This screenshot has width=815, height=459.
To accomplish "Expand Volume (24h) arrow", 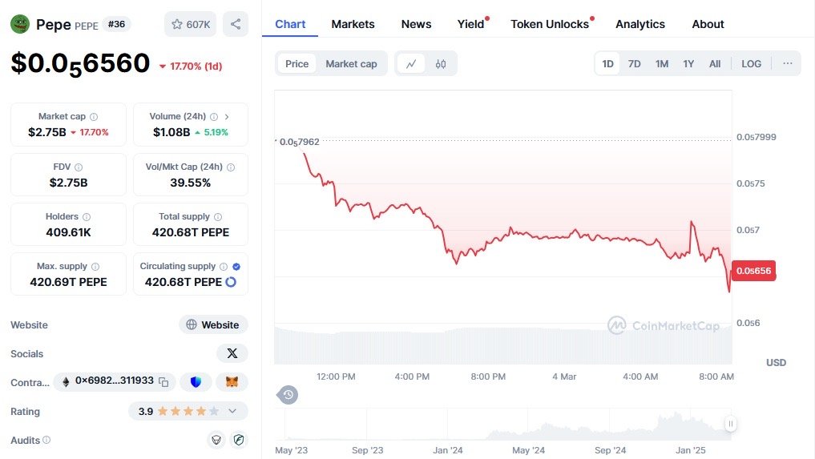I will pos(227,117).
